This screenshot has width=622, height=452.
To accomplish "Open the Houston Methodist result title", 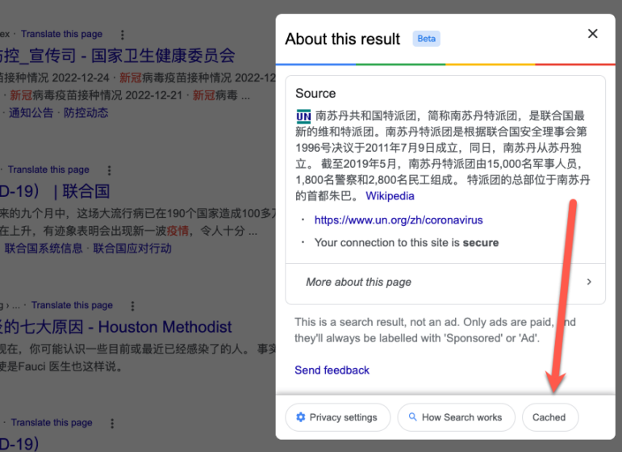I will pyautogui.click(x=116, y=327).
